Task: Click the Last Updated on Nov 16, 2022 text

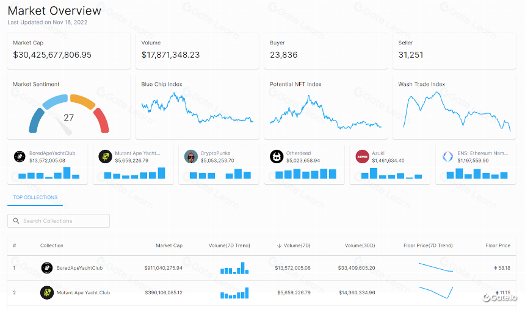Action: click(x=47, y=23)
